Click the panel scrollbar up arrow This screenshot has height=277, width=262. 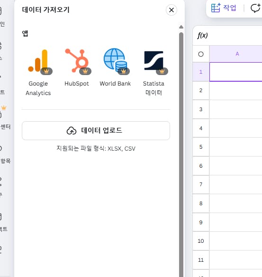(x=181, y=27)
